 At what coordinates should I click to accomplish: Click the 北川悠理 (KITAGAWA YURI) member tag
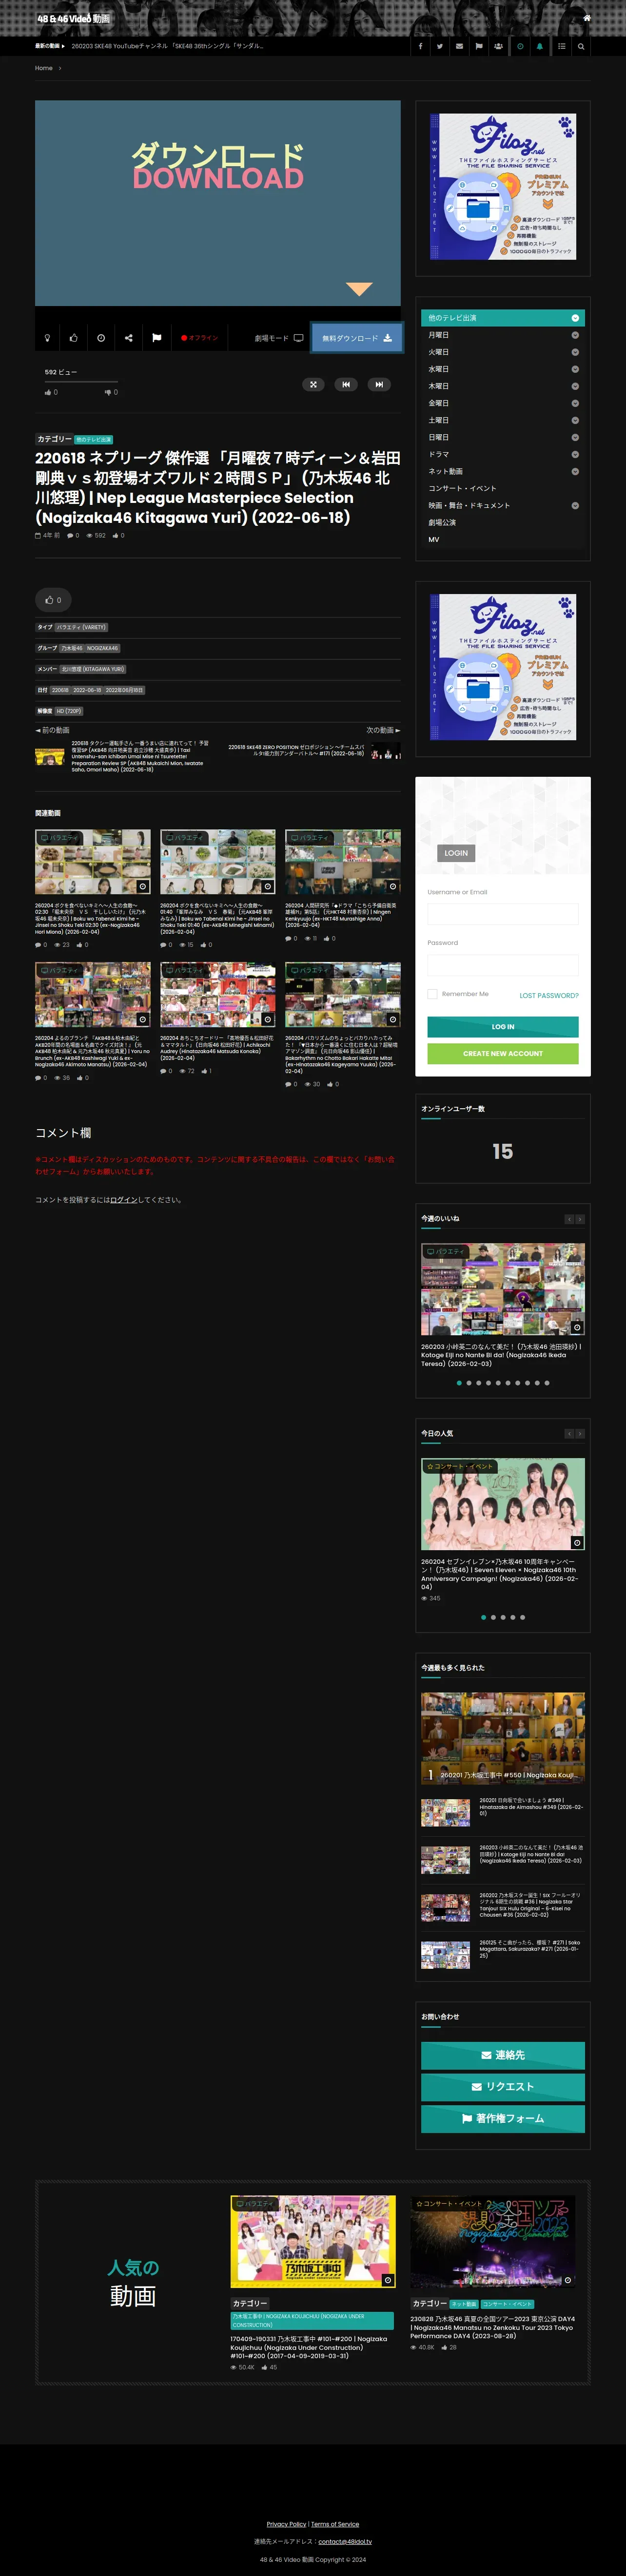click(x=93, y=669)
